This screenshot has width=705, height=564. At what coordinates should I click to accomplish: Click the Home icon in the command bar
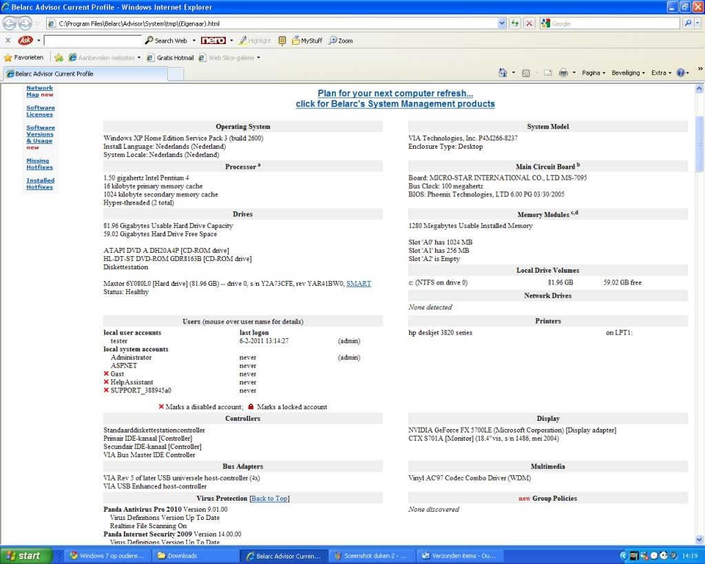(503, 73)
